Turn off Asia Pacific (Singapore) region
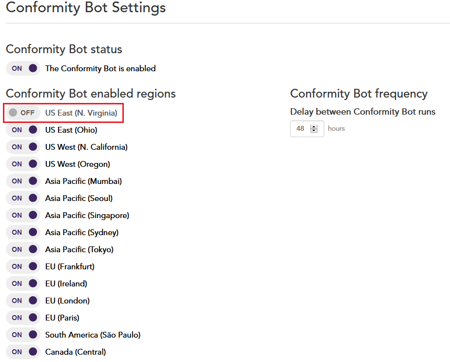The height and width of the screenshot is (362, 450). 23,215
